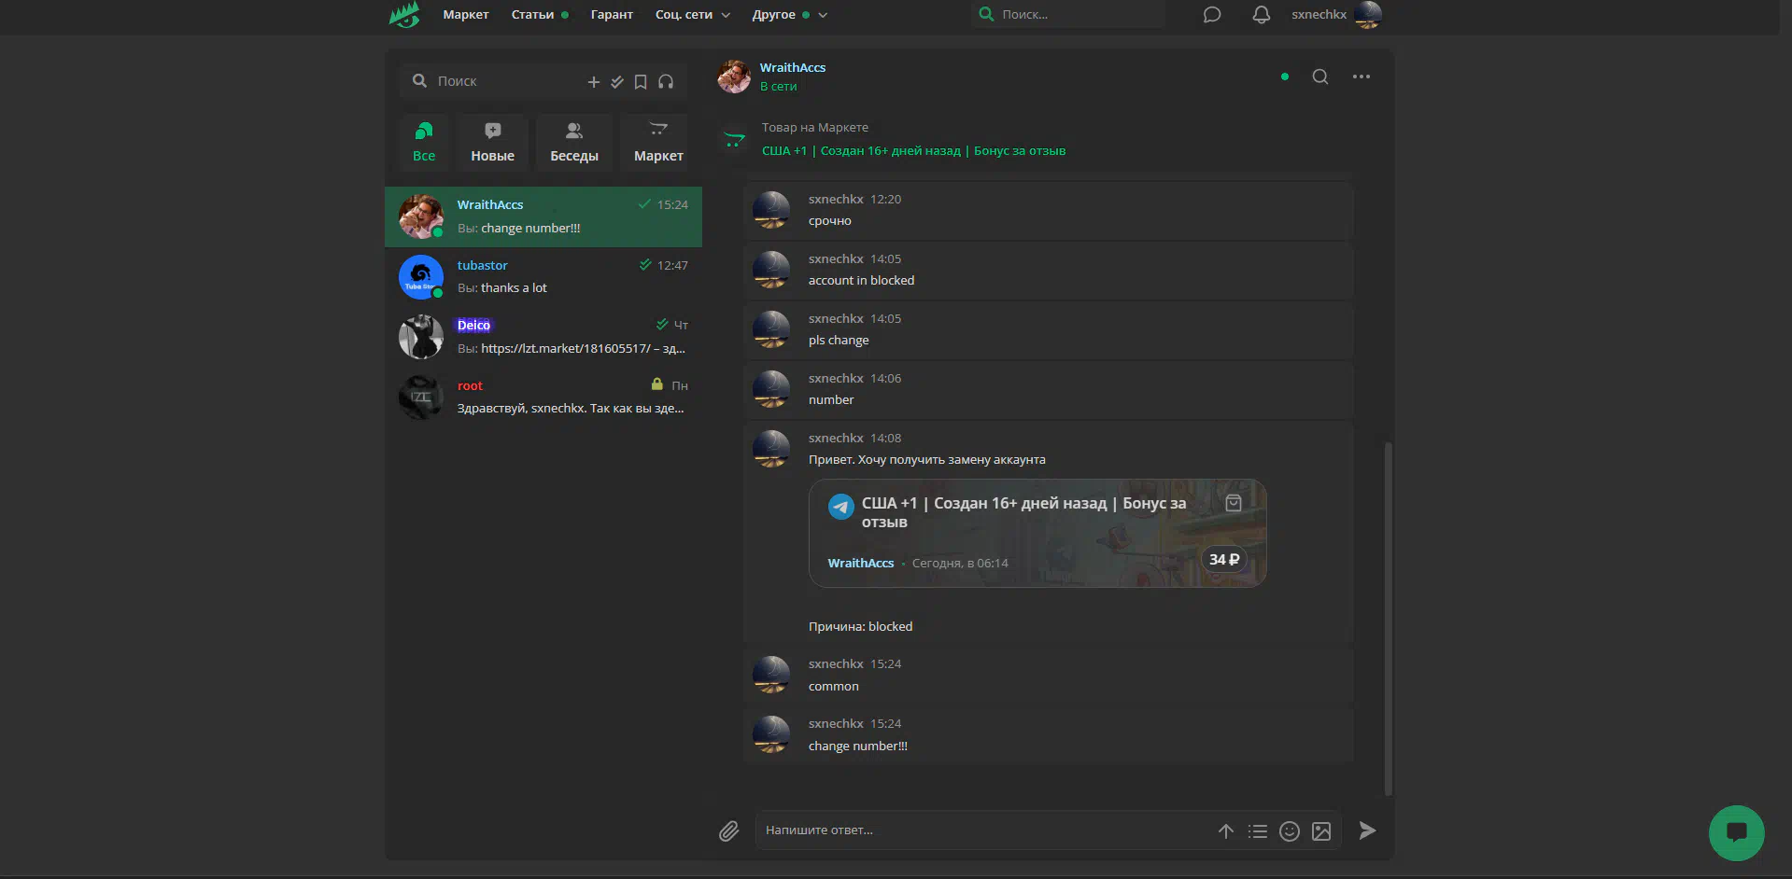Click the 'account in blocked' message

tap(861, 281)
